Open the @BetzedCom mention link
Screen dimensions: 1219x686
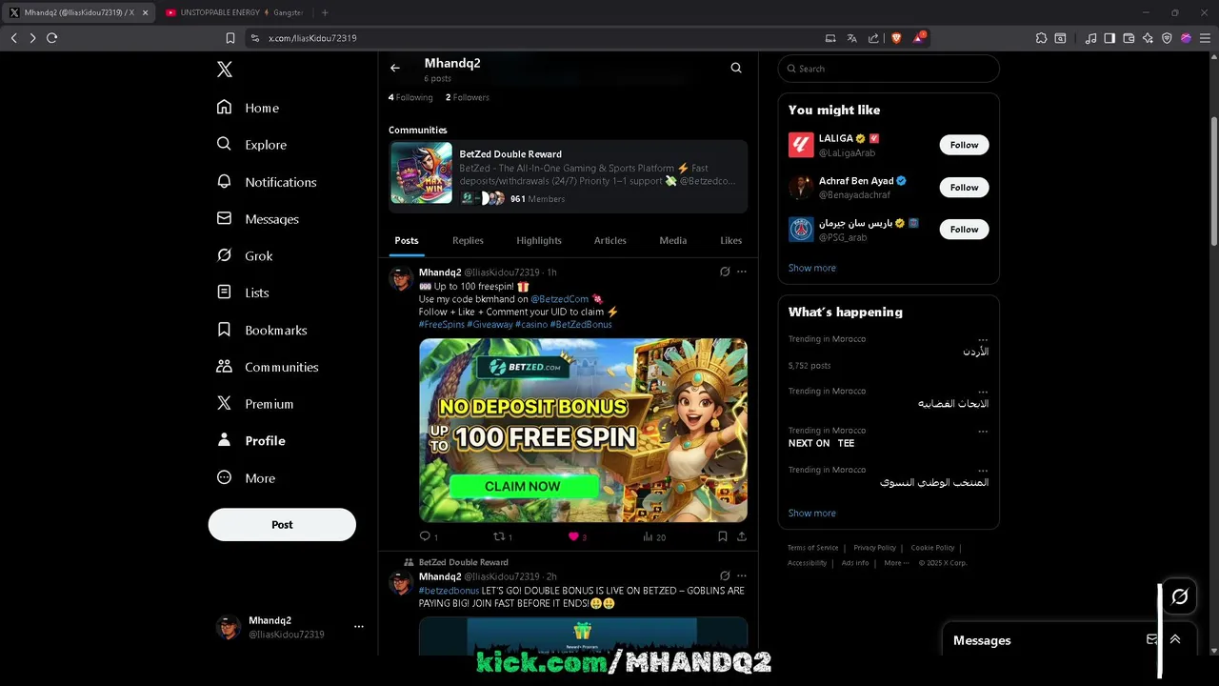[x=560, y=299]
